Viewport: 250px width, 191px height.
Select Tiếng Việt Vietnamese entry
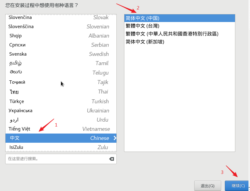click(61, 129)
